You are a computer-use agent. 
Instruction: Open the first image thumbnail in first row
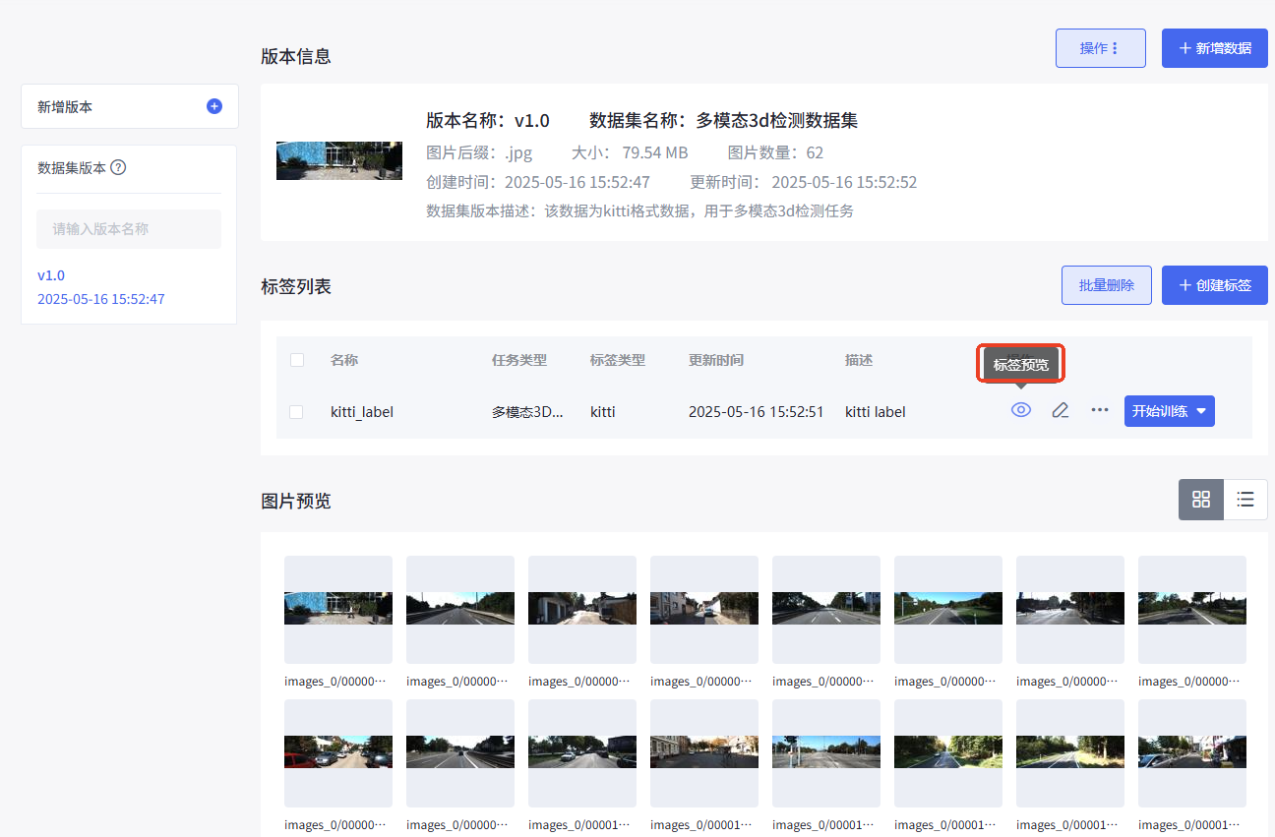[x=338, y=610]
